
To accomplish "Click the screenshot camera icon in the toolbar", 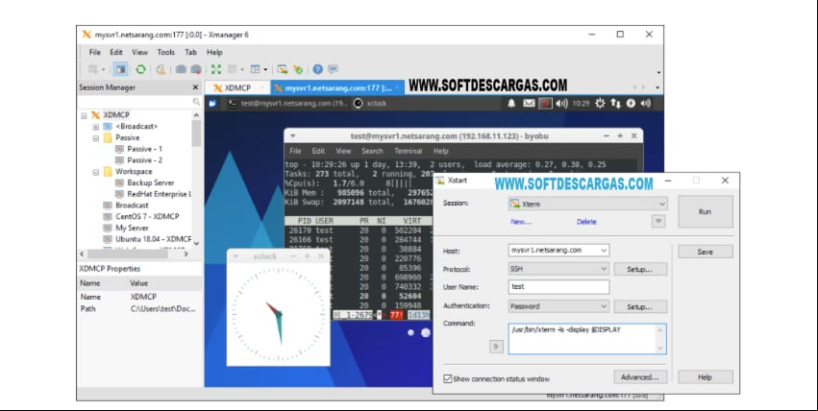I will tap(181, 69).
